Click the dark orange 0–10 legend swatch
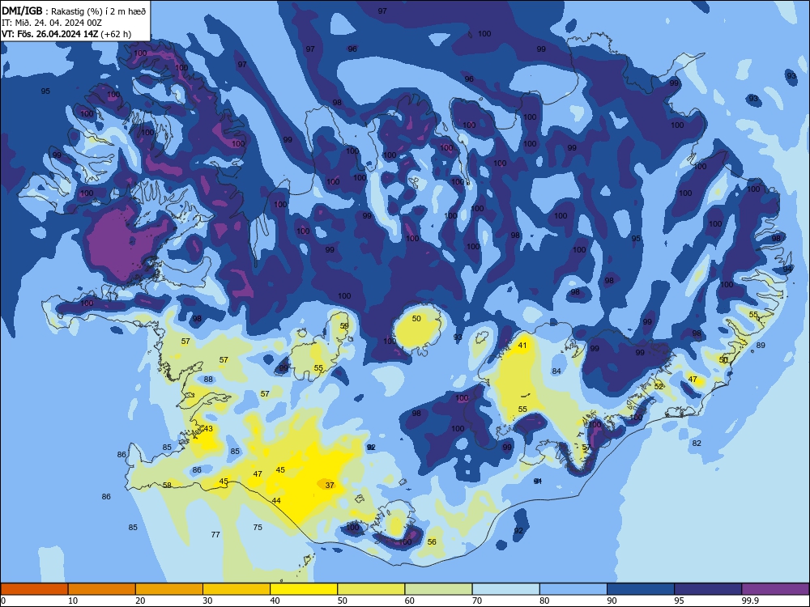 34,589
